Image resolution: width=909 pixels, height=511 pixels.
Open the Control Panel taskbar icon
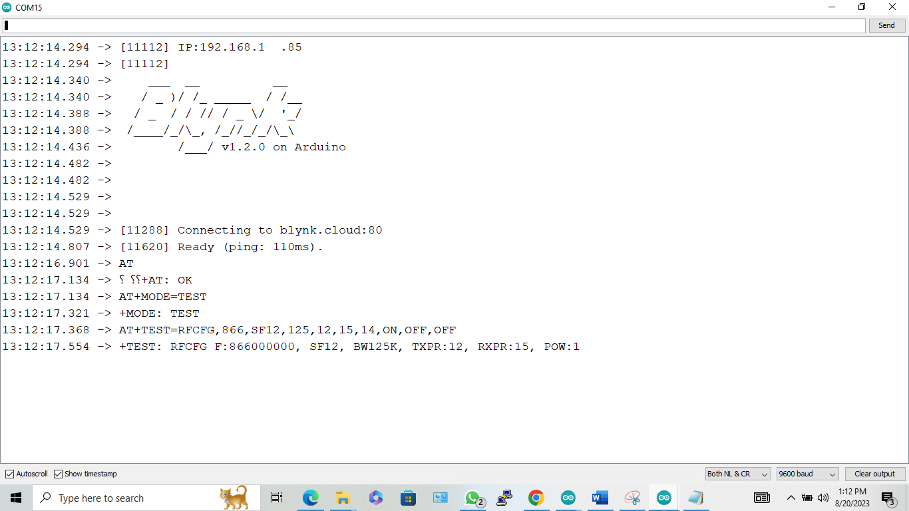[441, 498]
